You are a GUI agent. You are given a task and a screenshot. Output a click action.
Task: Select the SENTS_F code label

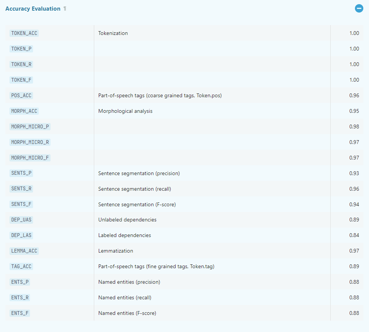pyautogui.click(x=21, y=204)
